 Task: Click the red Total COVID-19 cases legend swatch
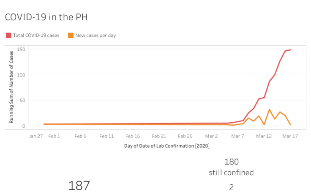click(x=8, y=36)
